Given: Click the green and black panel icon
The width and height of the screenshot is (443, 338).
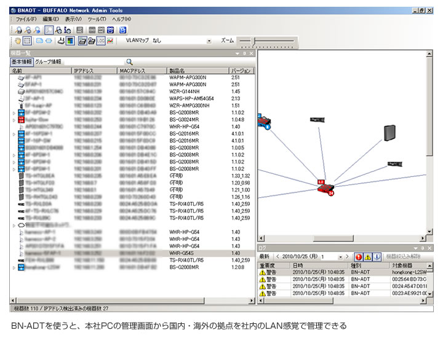Looking at the screenshot, I should pyautogui.click(x=70, y=41).
